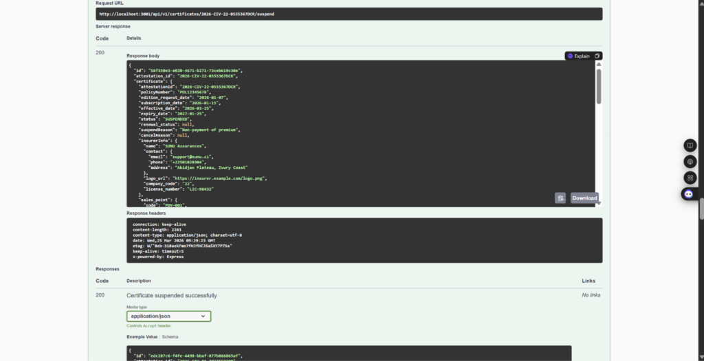The width and height of the screenshot is (704, 361).
Task: Select the Example Value tab
Action: coord(142,337)
